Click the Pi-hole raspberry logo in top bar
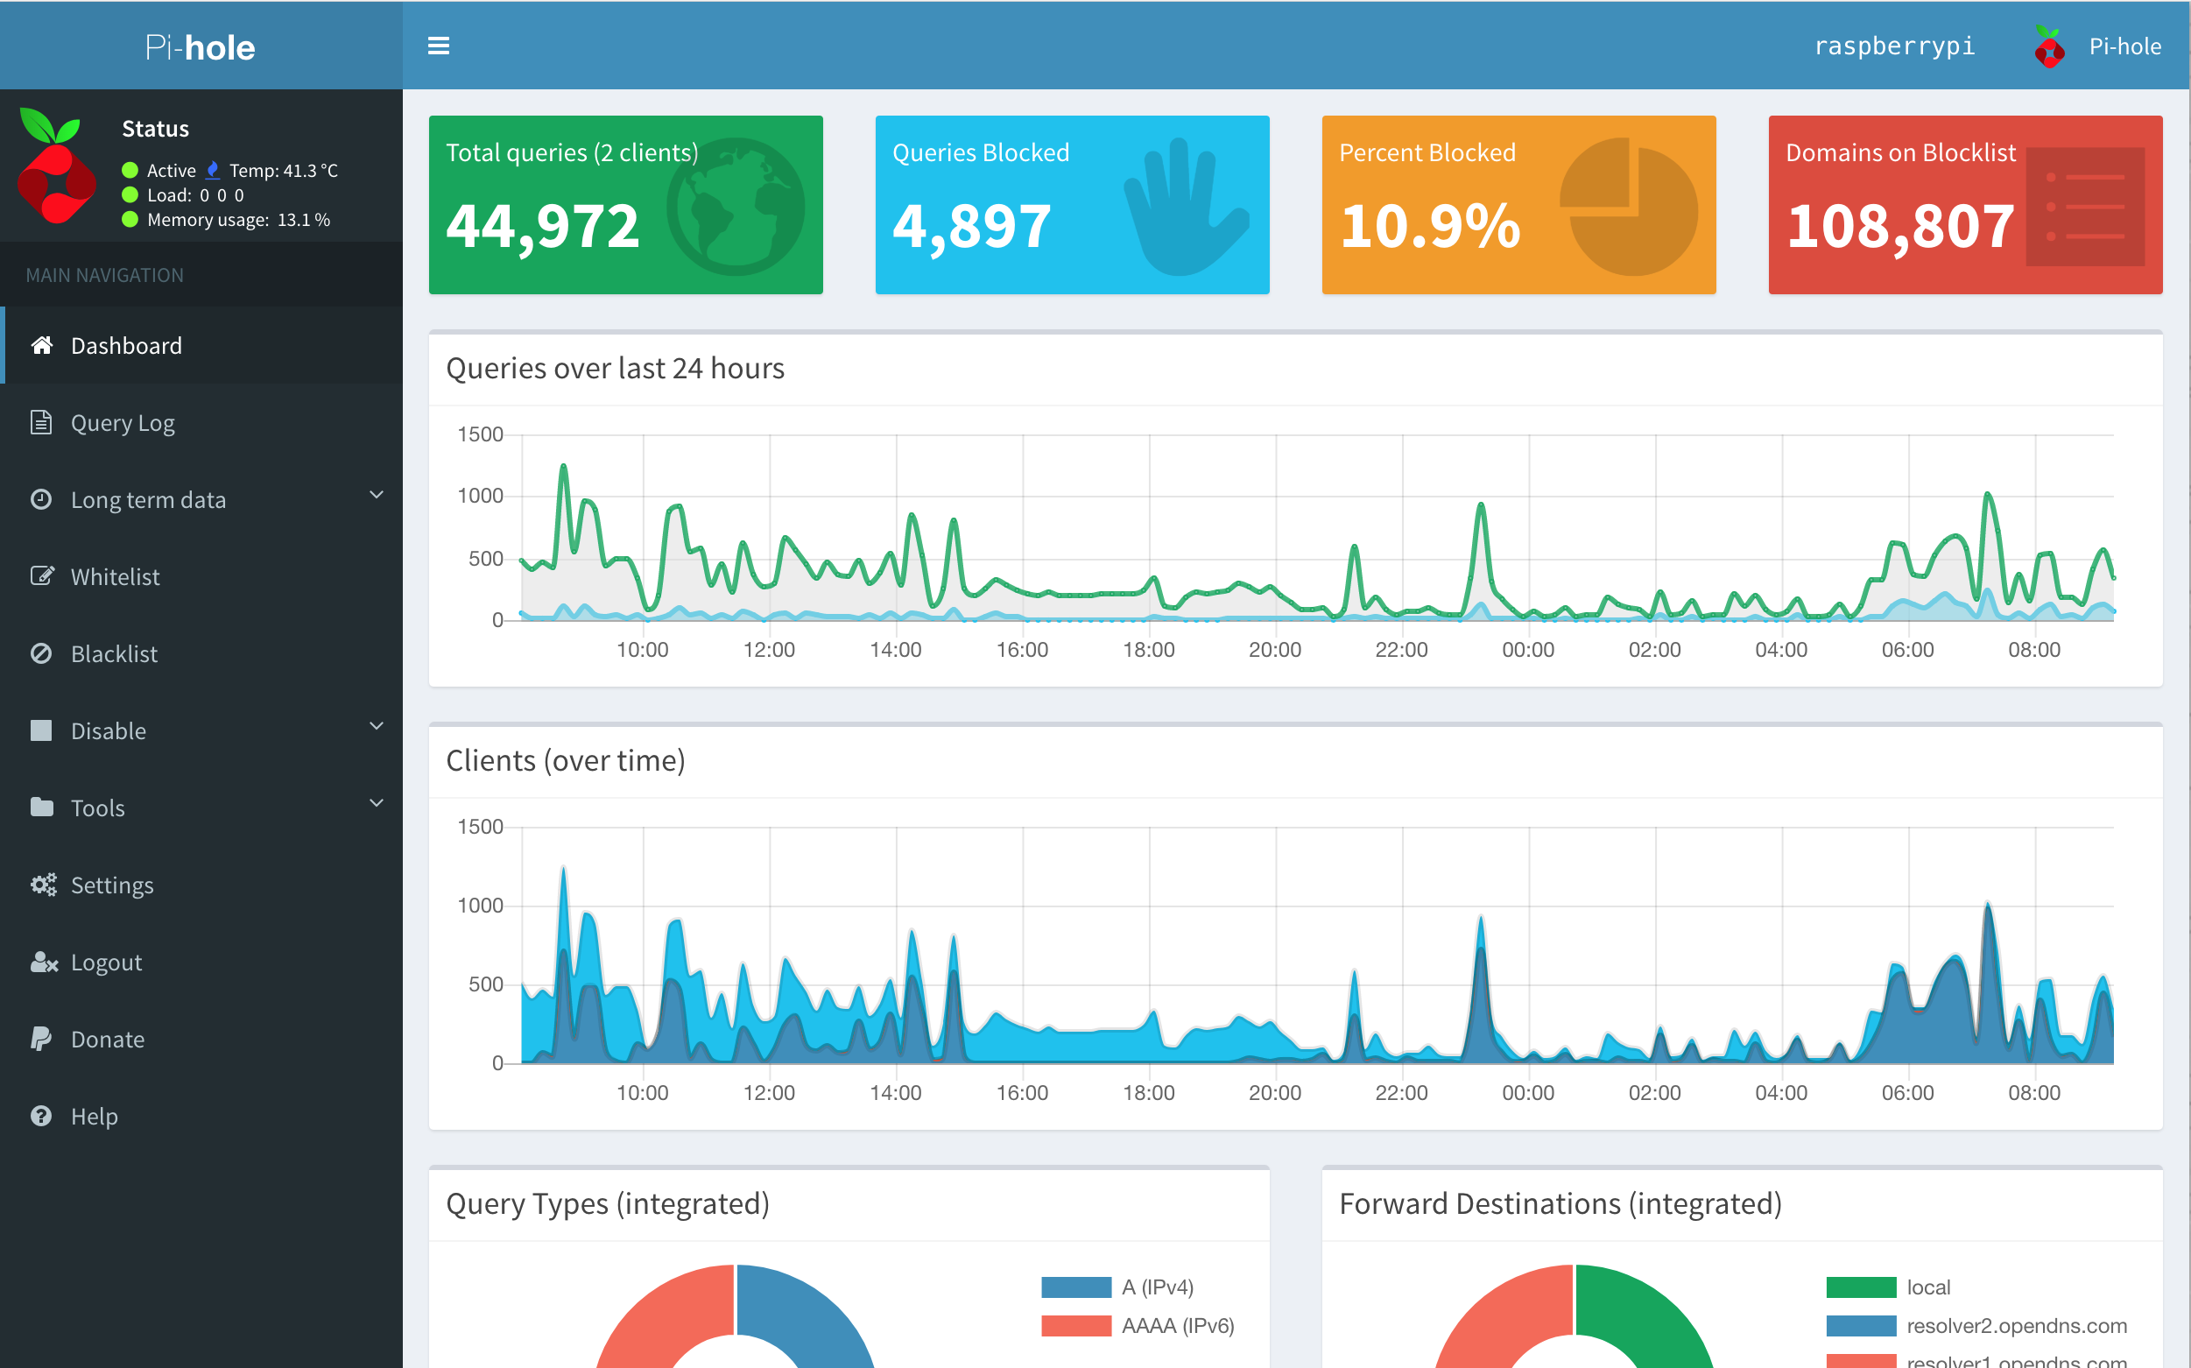The image size is (2191, 1368). click(2049, 46)
